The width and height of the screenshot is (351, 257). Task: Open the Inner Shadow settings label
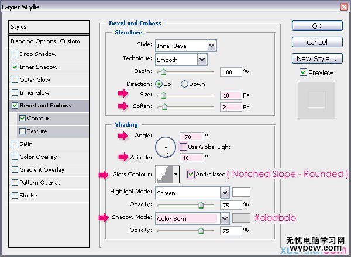pyautogui.click(x=39, y=67)
